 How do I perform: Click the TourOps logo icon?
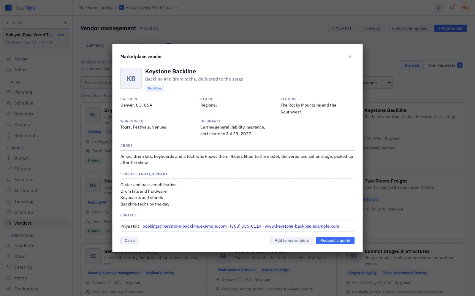pos(9,8)
